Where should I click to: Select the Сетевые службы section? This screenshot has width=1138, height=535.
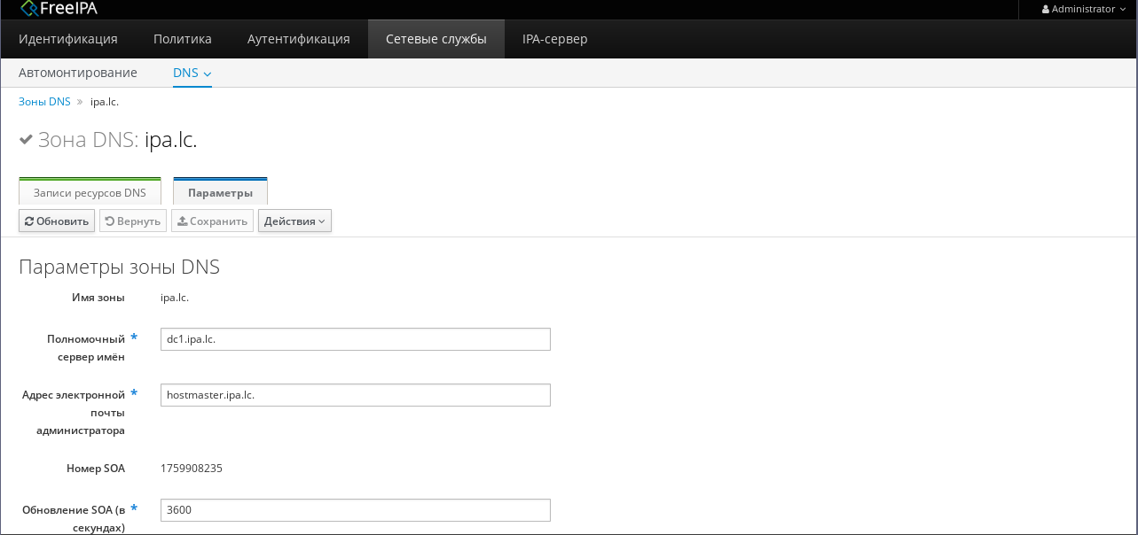pyautogui.click(x=436, y=39)
